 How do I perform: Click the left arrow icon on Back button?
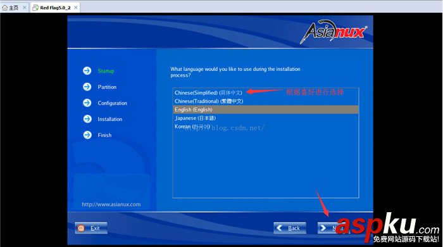pyautogui.click(x=280, y=228)
